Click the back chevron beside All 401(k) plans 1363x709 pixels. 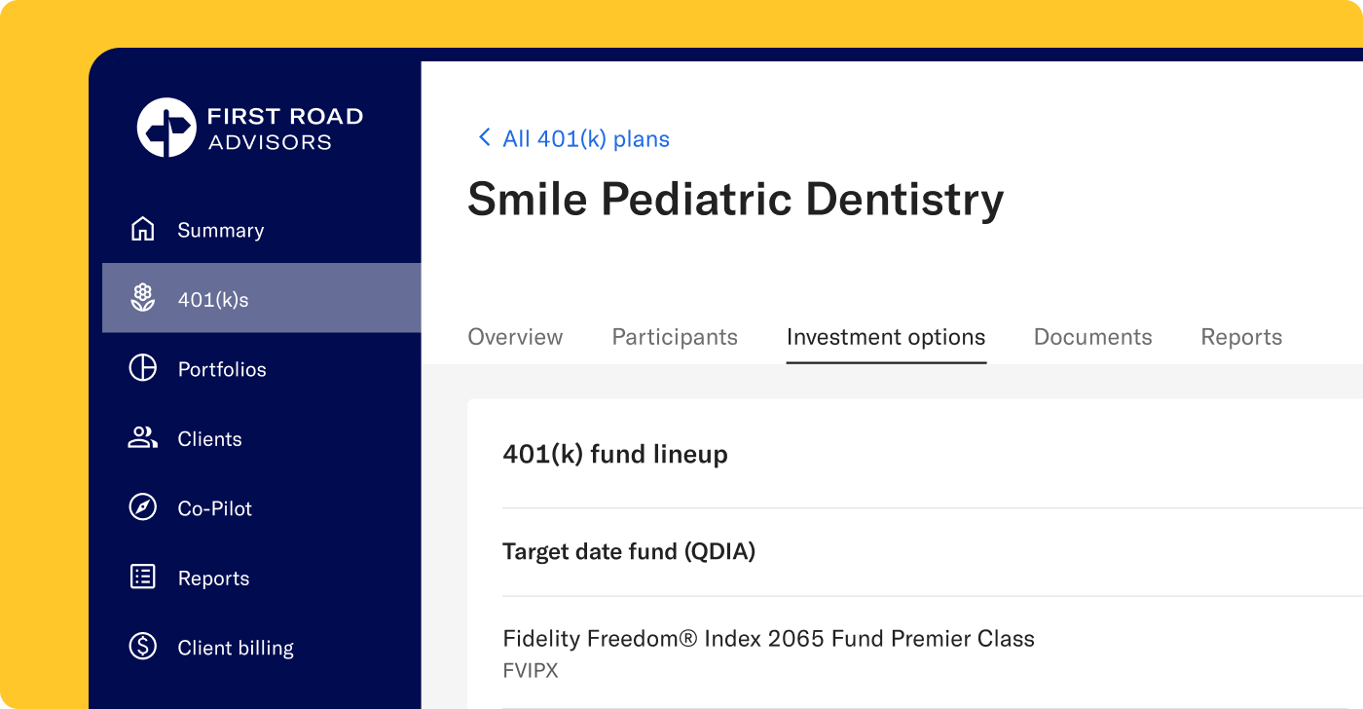click(484, 138)
